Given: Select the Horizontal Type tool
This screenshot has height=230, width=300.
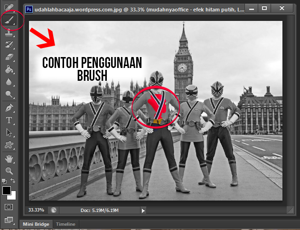Looking at the screenshot, I should pos(9,120).
